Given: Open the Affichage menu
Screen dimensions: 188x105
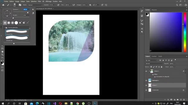Looking at the screenshot, I should (x=48, y=1).
